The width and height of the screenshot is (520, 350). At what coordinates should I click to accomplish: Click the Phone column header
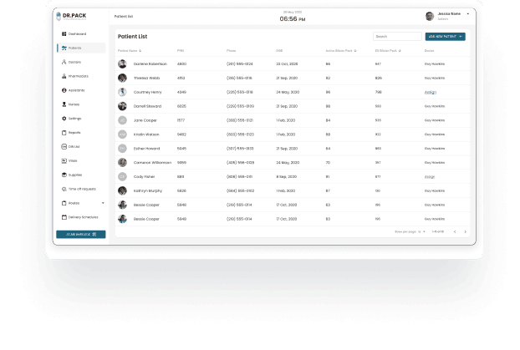231,51
